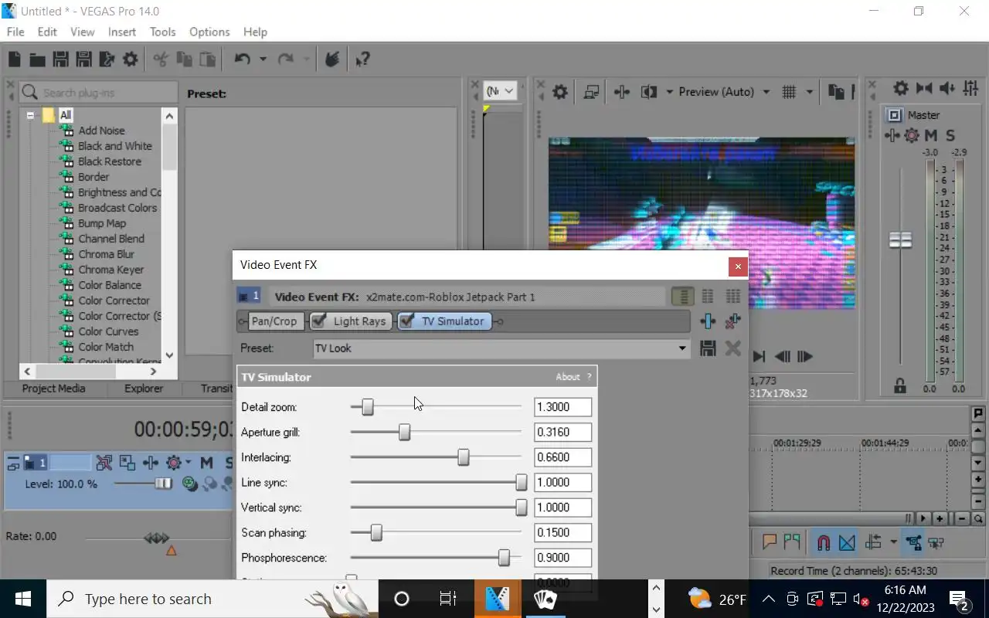Screen dimensions: 989x618
Task: Toggle automatic crossfades in the timeline toolbar
Action: 847,542
